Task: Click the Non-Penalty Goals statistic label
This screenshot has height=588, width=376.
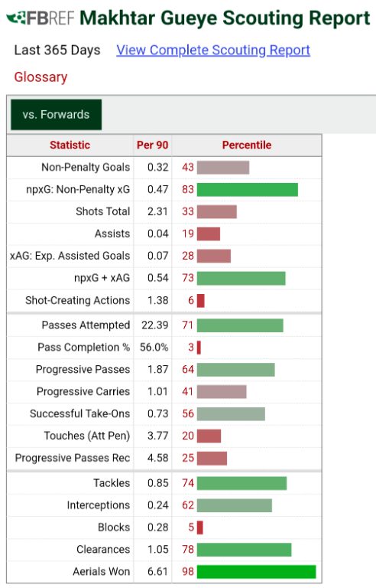Action: (86, 167)
